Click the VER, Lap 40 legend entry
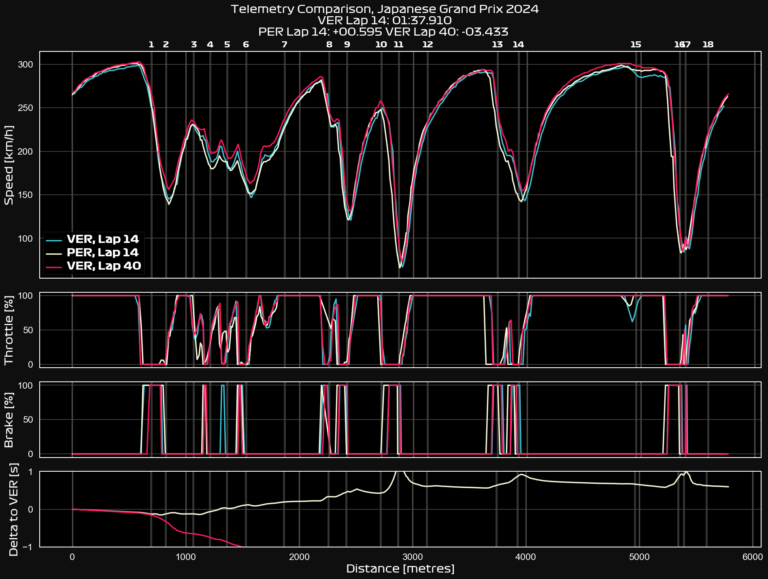 tap(104, 266)
